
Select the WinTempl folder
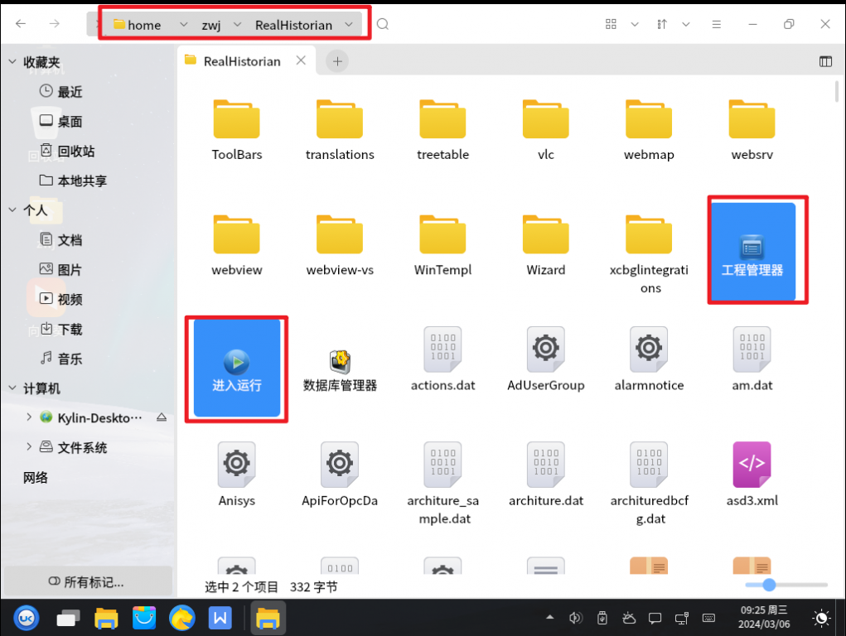442,245
